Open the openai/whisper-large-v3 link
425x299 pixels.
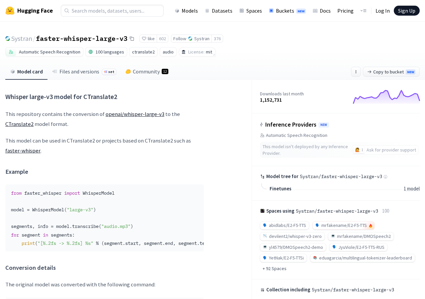point(135,114)
